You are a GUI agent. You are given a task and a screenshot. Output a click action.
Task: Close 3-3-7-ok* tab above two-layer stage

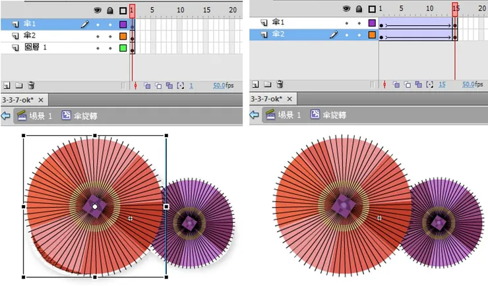[290, 99]
